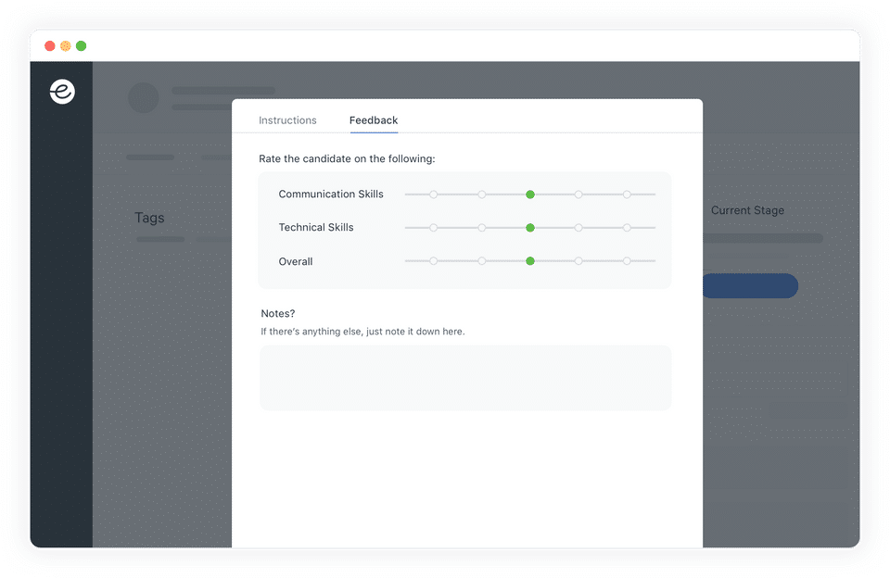The width and height of the screenshot is (890, 578).
Task: Set Overall rating to the fourth point
Action: click(x=578, y=261)
